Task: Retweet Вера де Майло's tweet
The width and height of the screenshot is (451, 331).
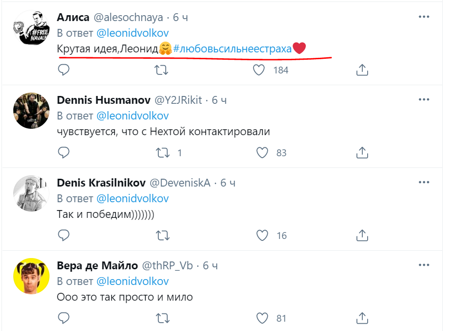Action: (162, 318)
